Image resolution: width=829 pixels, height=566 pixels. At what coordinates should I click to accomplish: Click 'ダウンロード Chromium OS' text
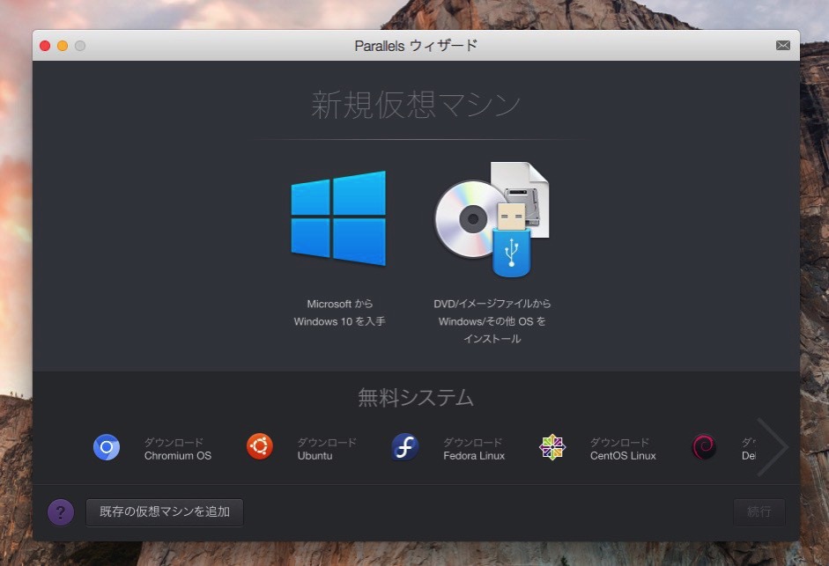pyautogui.click(x=178, y=449)
